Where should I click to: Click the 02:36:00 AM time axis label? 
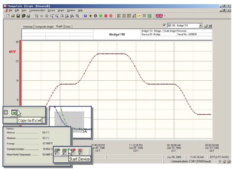click(174, 148)
